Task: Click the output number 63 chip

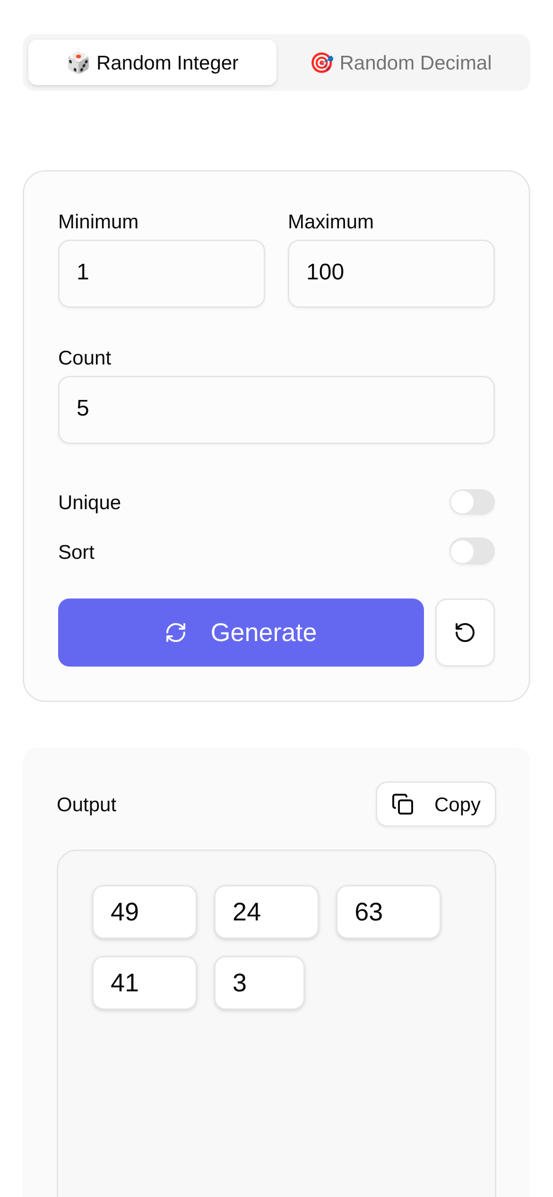Action: [389, 912]
